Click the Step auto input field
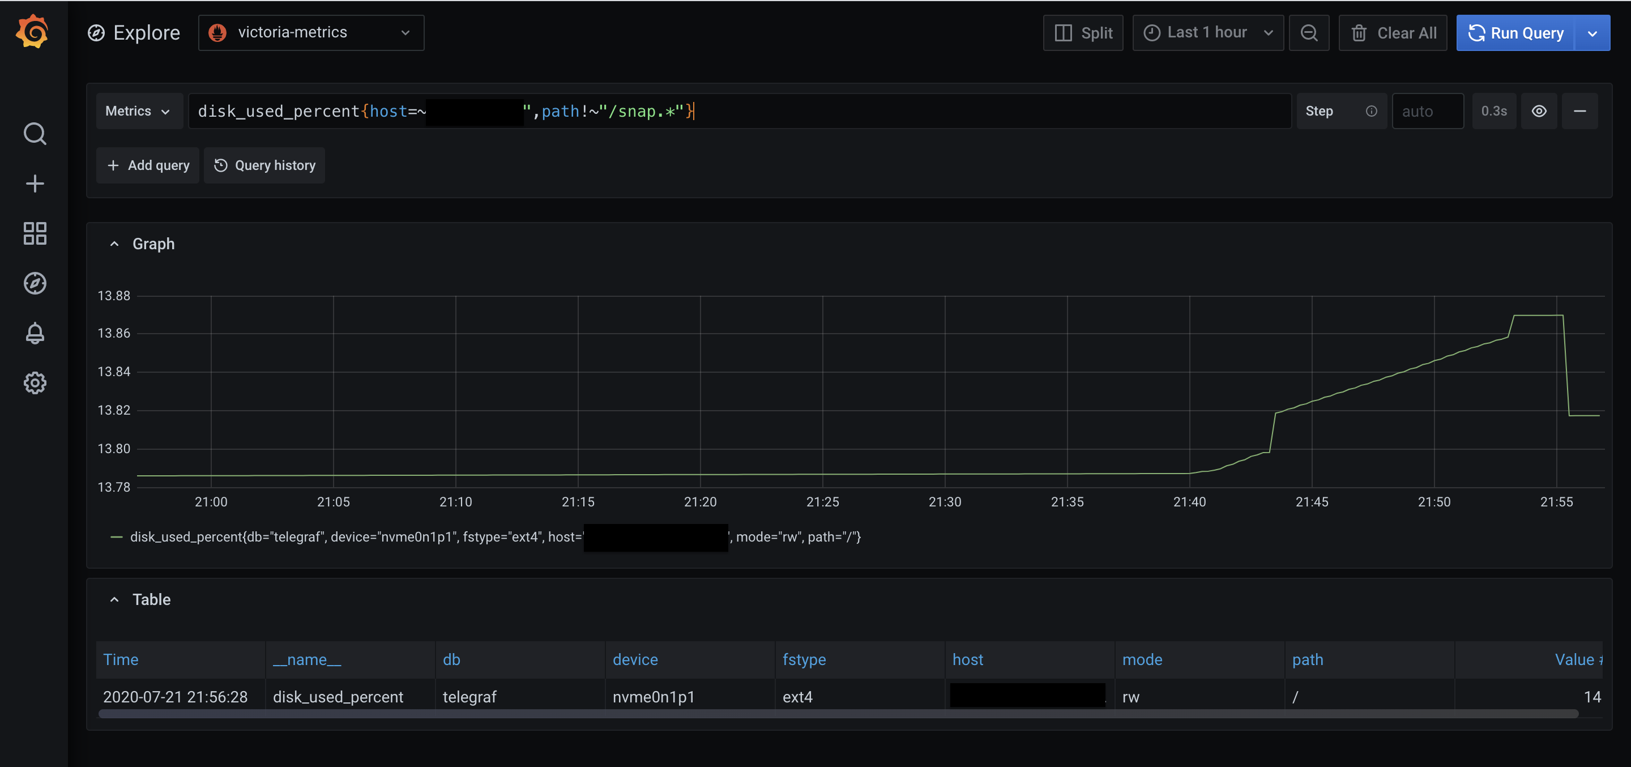The width and height of the screenshot is (1631, 767). tap(1428, 111)
